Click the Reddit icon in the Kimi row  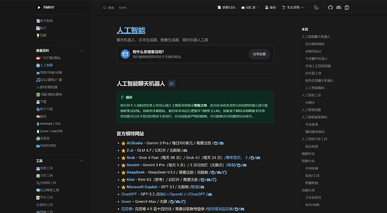pos(202,180)
